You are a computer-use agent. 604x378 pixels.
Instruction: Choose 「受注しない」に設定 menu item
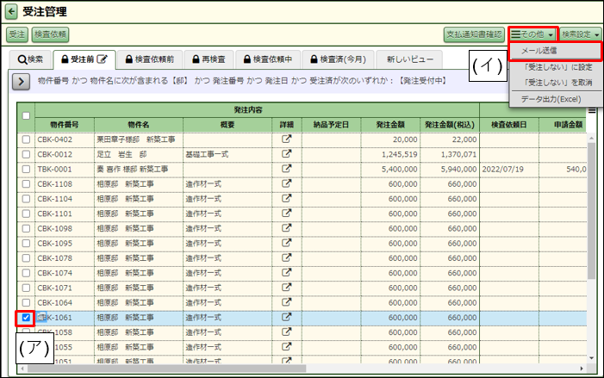click(x=556, y=67)
